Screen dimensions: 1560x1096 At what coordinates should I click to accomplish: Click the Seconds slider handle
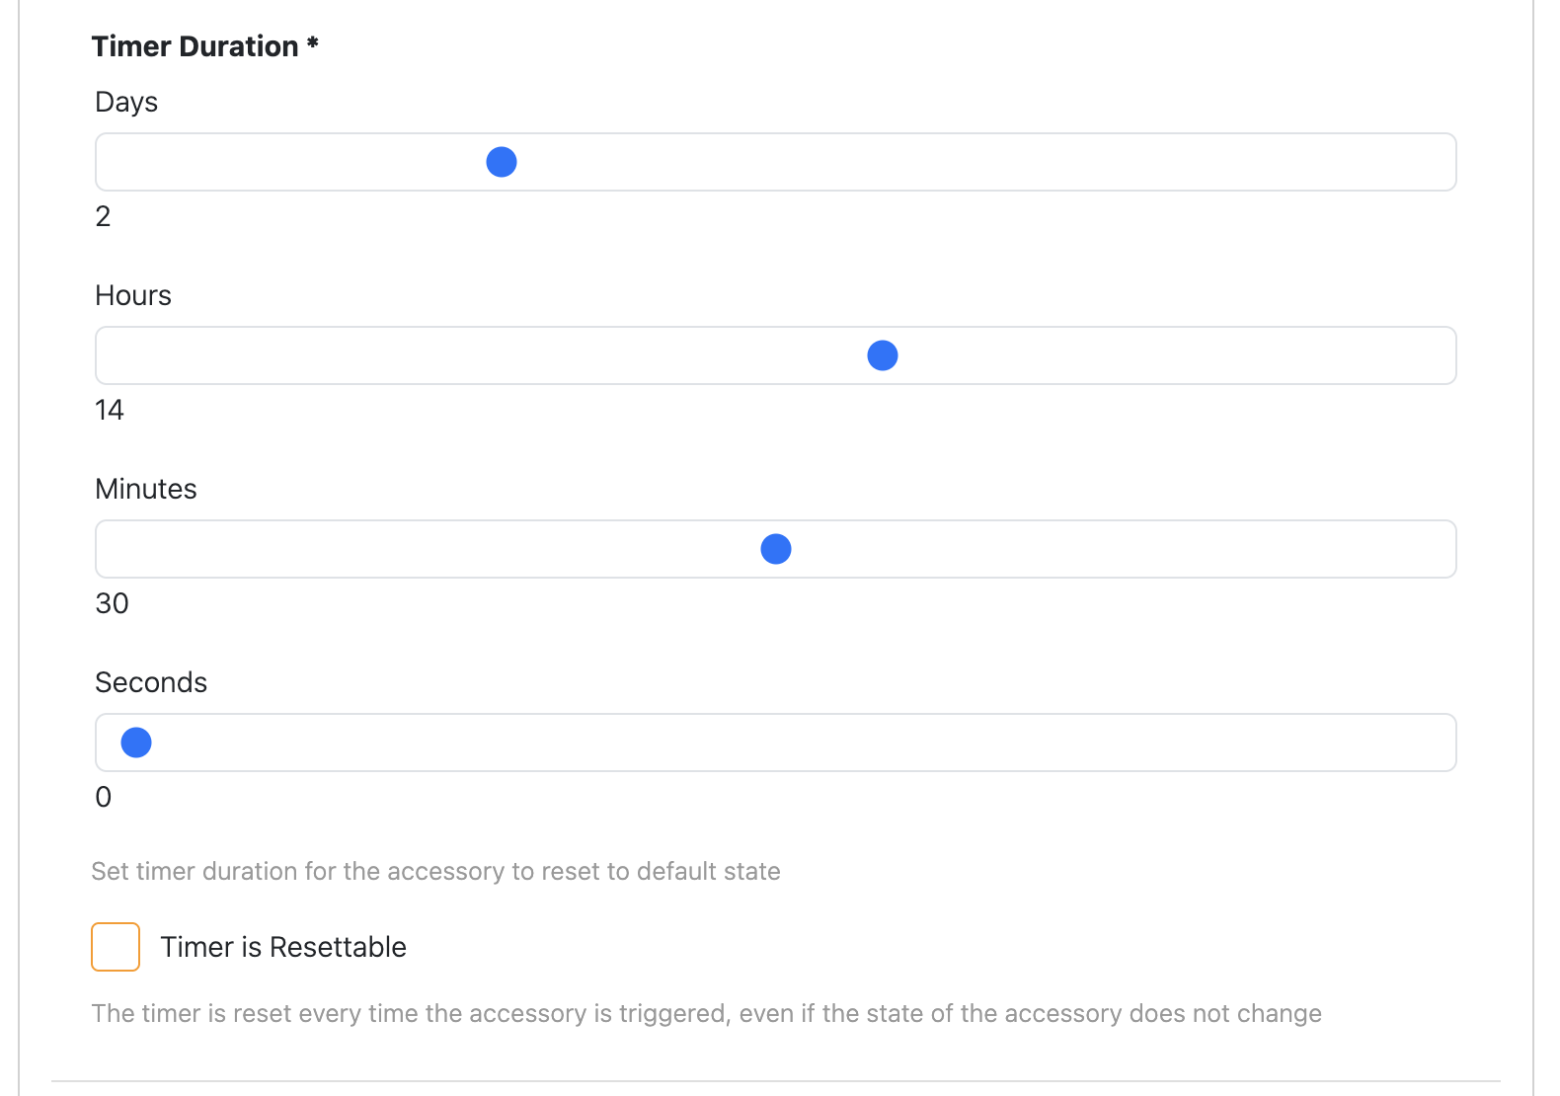point(136,743)
